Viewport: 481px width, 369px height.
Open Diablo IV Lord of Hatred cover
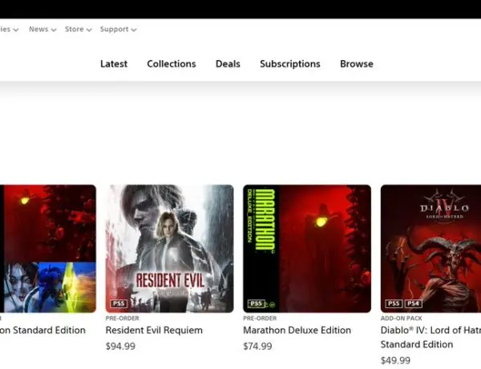click(430, 249)
